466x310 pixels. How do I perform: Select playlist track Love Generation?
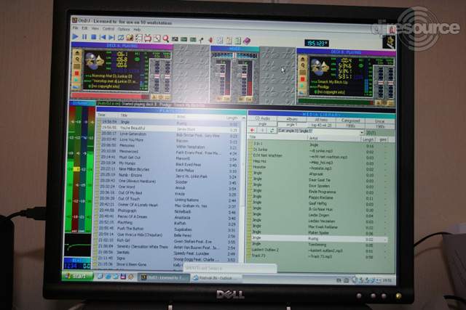click(169, 134)
